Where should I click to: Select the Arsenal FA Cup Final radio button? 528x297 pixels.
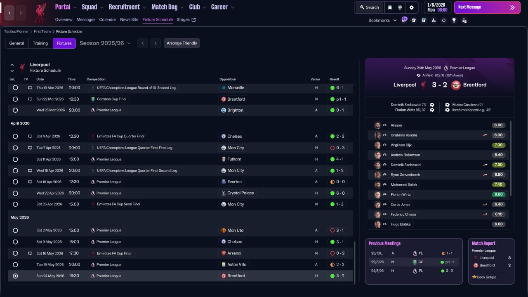coord(15,253)
